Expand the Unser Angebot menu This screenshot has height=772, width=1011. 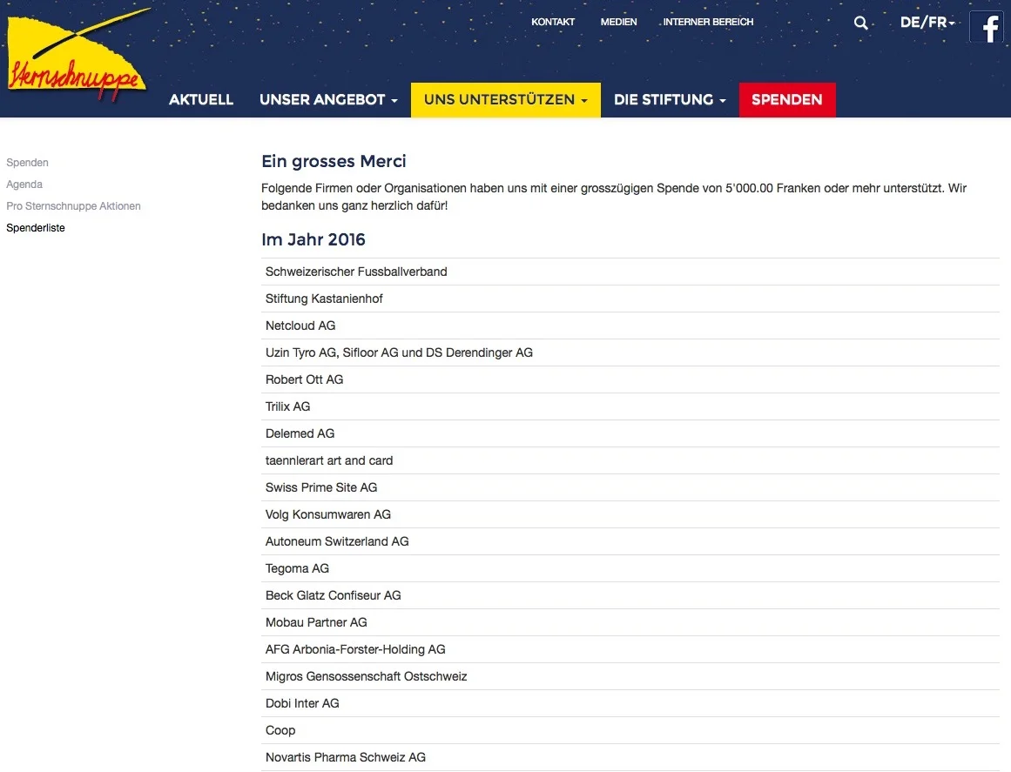[328, 100]
